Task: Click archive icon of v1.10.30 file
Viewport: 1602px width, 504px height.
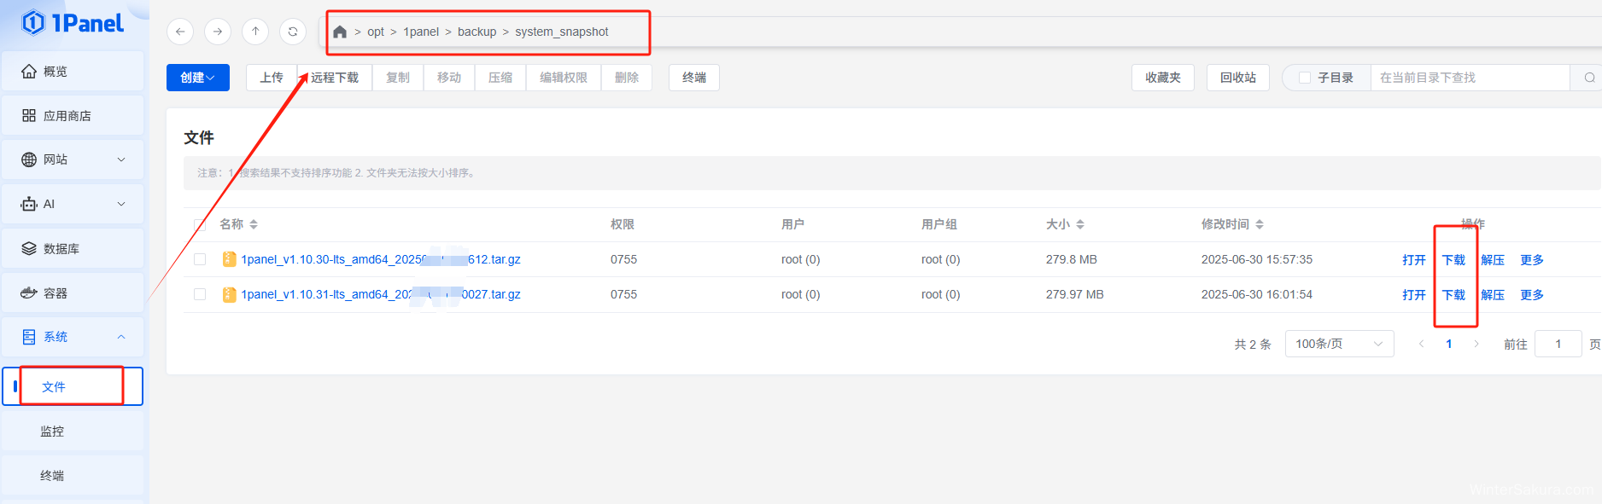Action: tap(229, 259)
